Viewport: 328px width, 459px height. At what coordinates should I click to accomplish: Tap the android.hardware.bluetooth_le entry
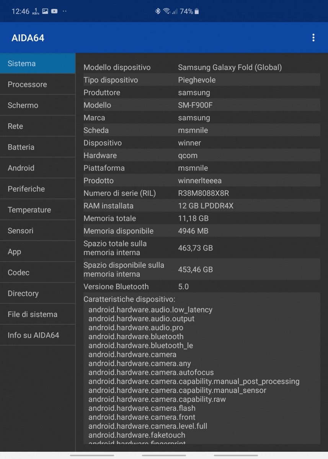point(140,345)
